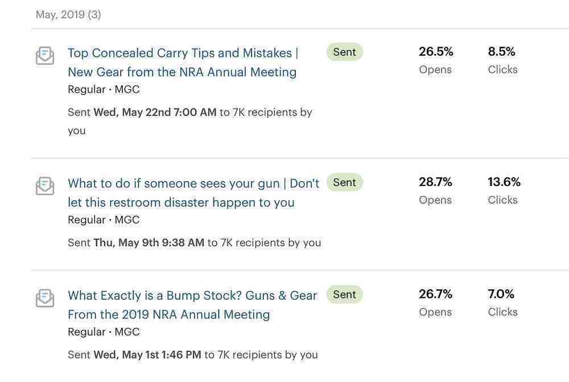Screen dimensions: 569x382
Task: Click the Wed, May 22nd 7:00 AM send date
Action: (155, 113)
